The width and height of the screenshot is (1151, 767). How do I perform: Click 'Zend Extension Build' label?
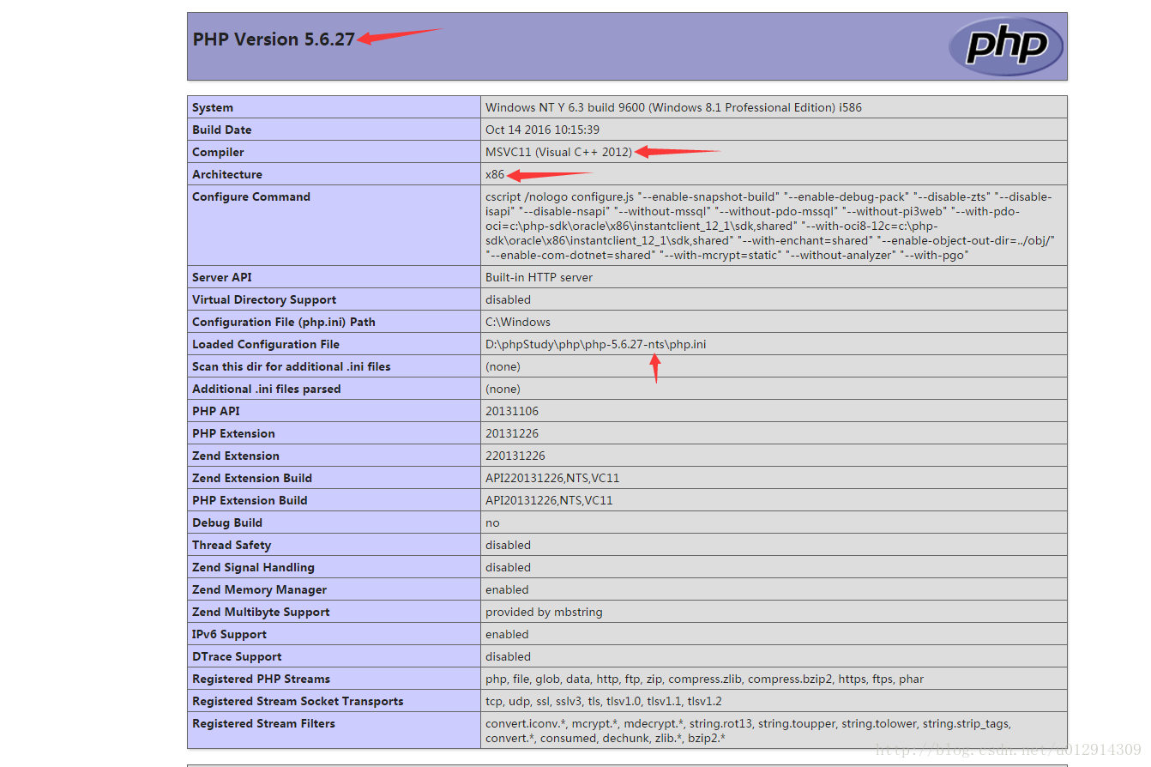click(252, 478)
